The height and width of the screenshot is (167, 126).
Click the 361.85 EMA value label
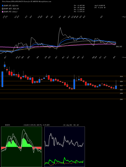pyautogui.click(x=119, y=47)
